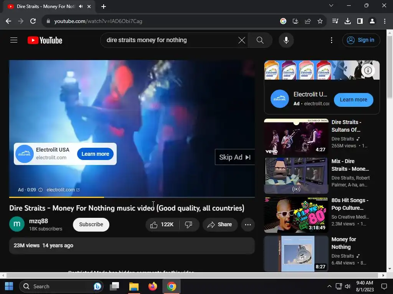Open the volume icon in system tray
The width and height of the screenshot is (393, 294).
tap(347, 286)
